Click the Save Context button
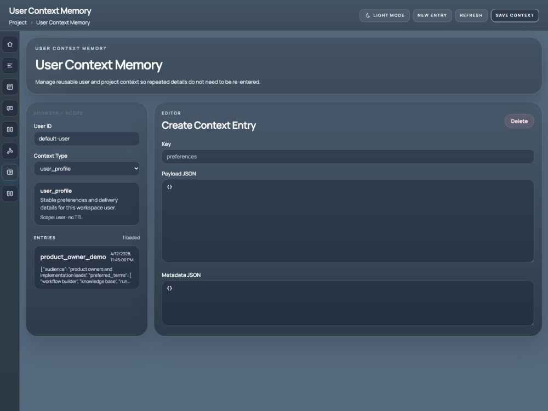Viewport: 548px width, 411px height. pos(515,15)
